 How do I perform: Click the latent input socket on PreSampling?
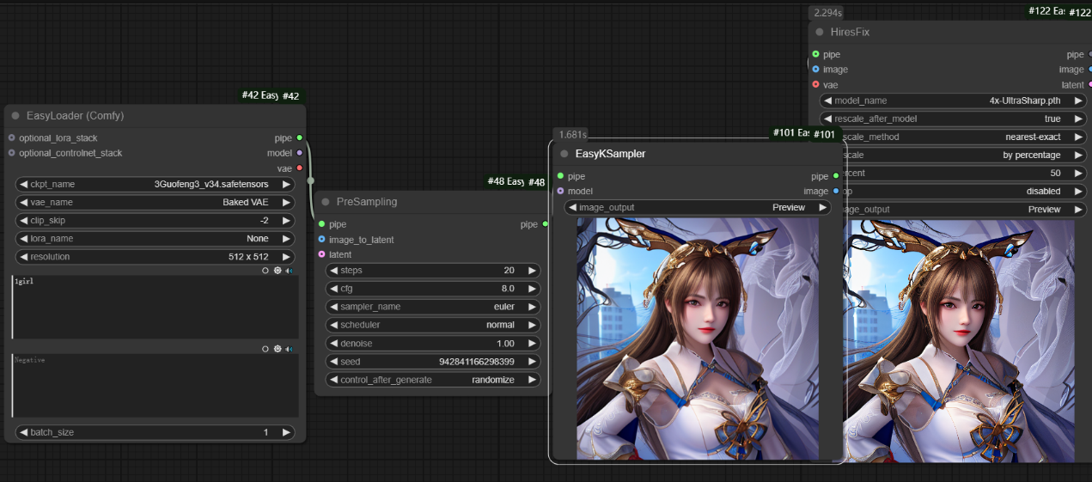(322, 254)
